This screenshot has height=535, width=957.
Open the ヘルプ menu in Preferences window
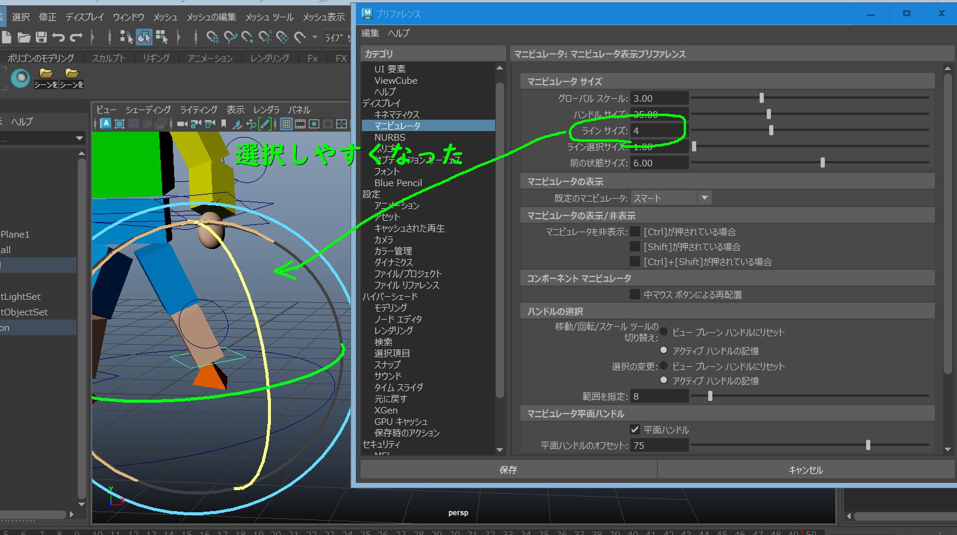(399, 34)
